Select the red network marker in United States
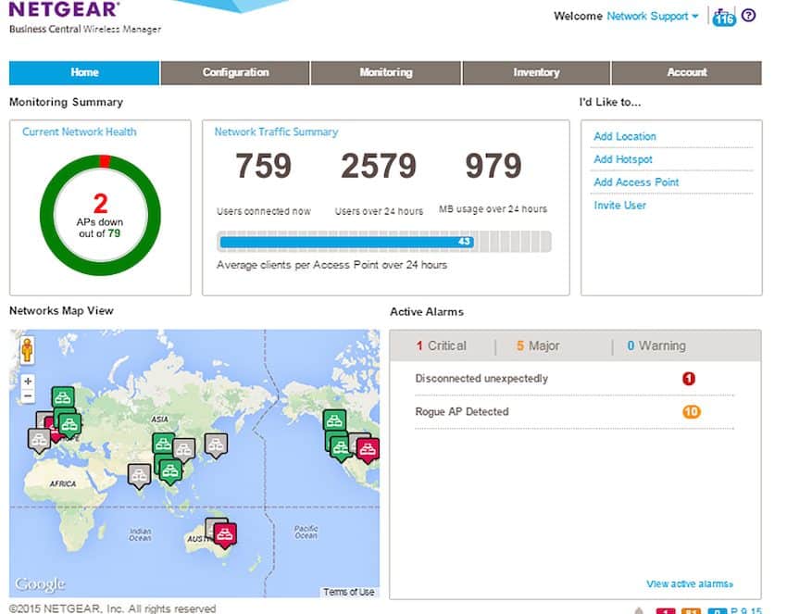The image size is (787, 614). click(368, 450)
